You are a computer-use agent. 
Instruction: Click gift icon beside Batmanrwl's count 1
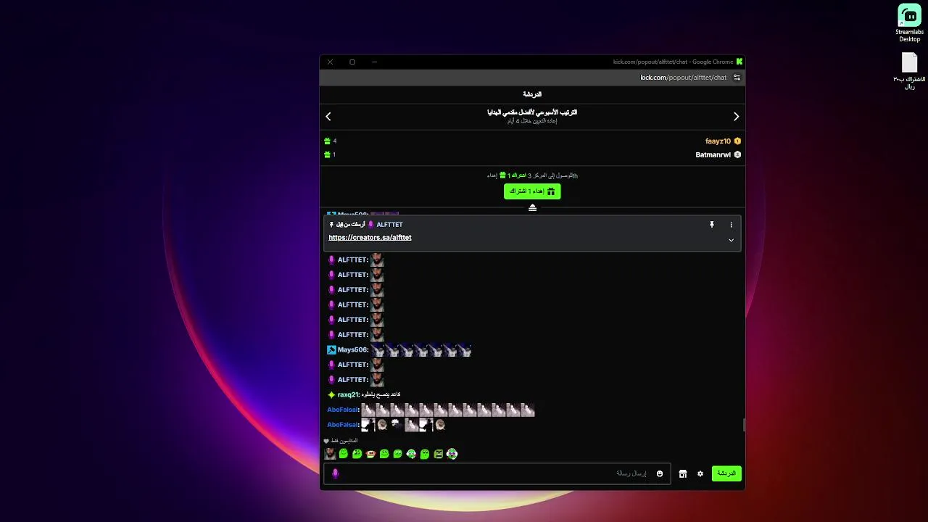pos(327,154)
